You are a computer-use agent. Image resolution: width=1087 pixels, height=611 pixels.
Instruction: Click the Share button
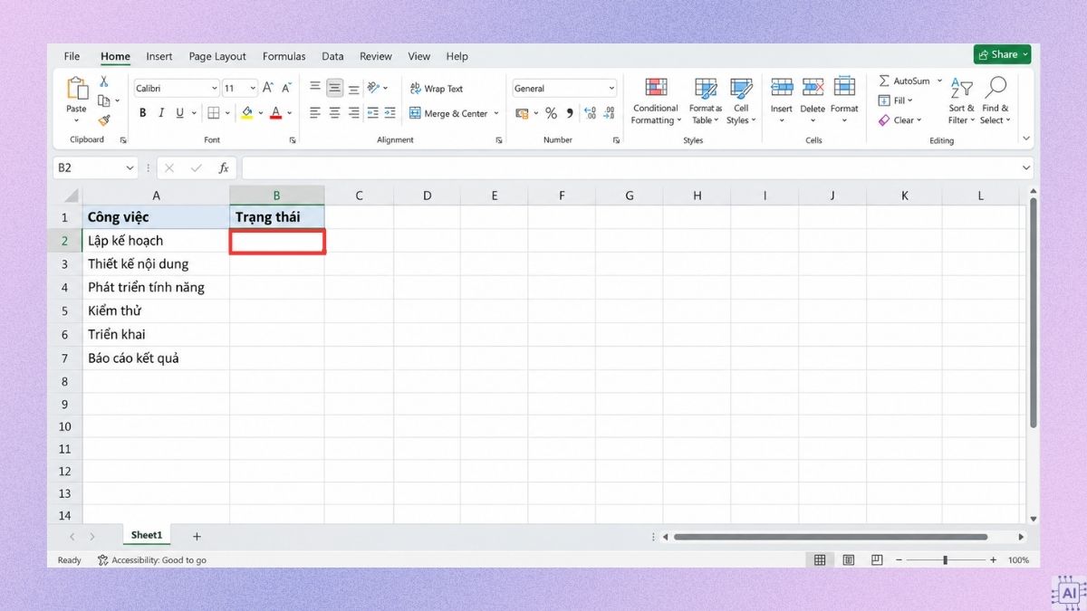point(1002,54)
